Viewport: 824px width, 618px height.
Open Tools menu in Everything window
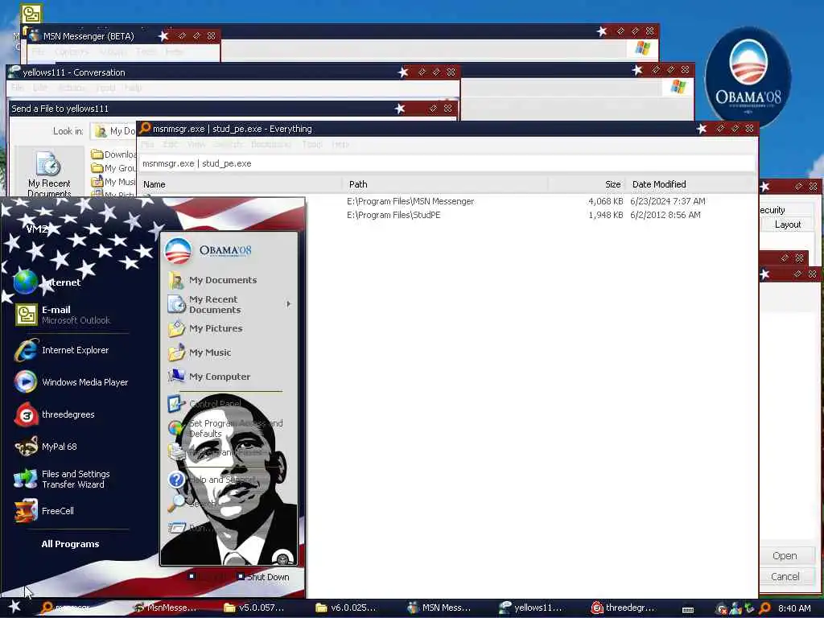click(x=311, y=144)
